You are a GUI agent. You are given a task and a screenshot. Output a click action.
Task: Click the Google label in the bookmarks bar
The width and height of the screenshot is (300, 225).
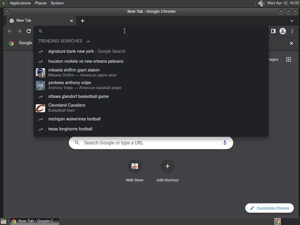(x=25, y=43)
